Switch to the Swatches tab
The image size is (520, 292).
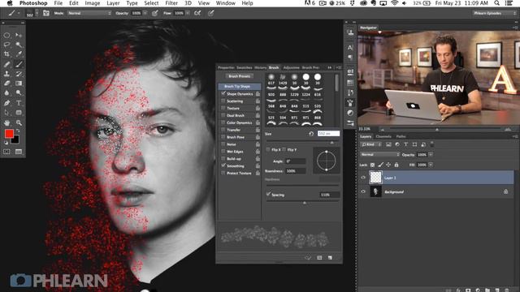245,67
